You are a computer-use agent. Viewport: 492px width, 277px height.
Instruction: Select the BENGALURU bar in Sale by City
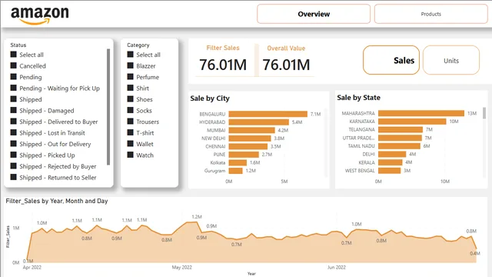coord(268,114)
